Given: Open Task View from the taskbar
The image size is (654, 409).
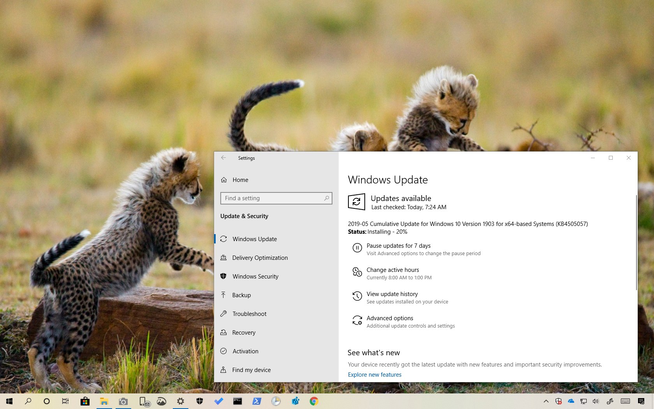Looking at the screenshot, I should 65,401.
